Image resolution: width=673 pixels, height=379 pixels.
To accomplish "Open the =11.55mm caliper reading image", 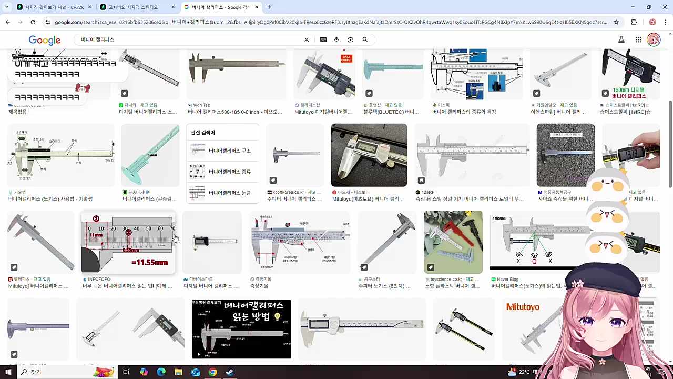I will 128,242.
